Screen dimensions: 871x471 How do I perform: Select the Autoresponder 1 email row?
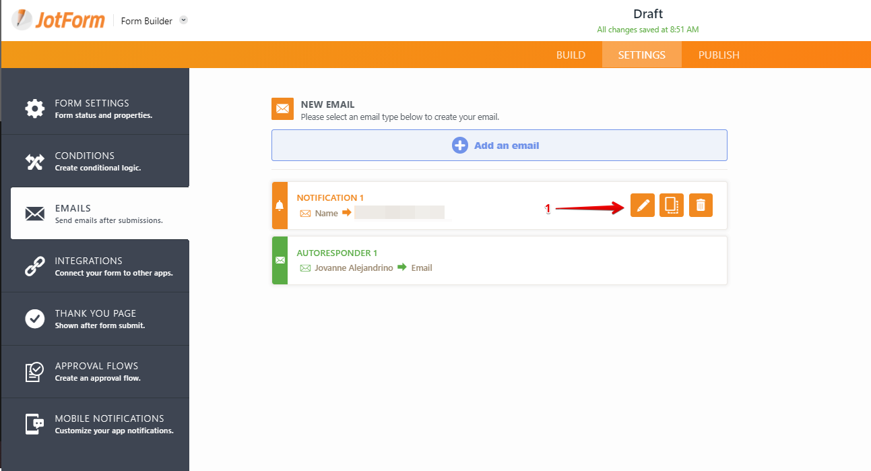tap(499, 260)
